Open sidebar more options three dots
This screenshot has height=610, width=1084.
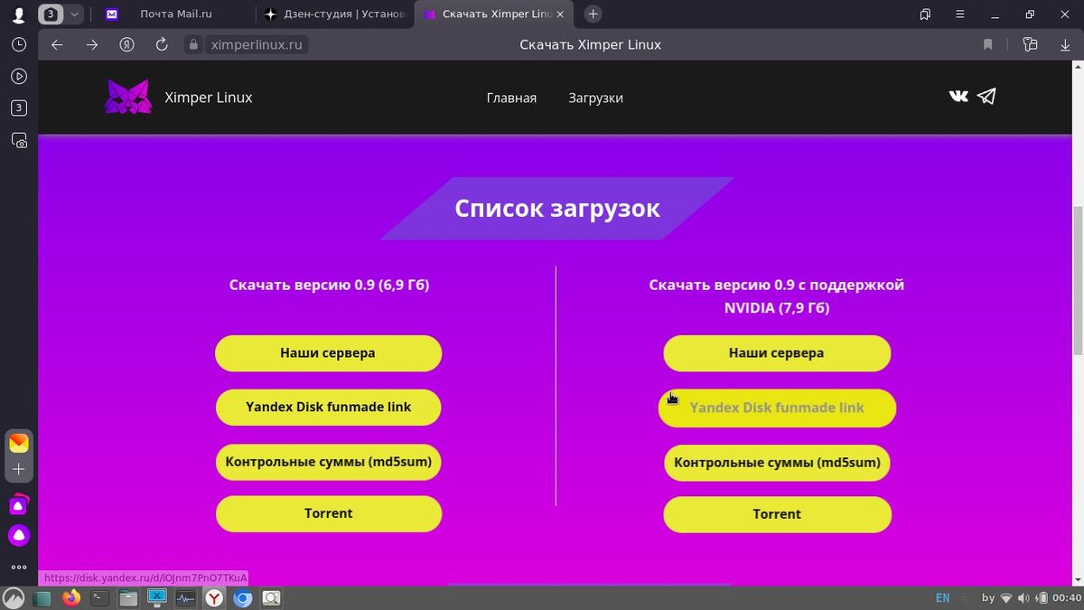pyautogui.click(x=19, y=568)
